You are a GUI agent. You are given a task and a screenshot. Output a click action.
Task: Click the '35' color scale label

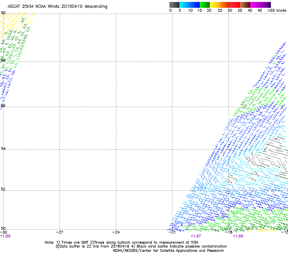pos(240,10)
